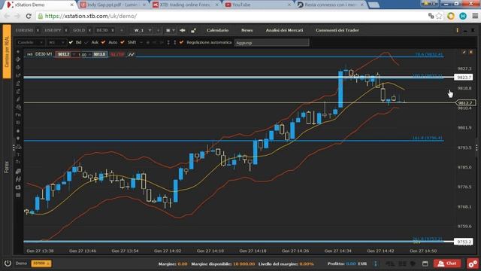Select the pencil drawing tool in left toolbar
The image size is (481, 271).
coord(18,99)
